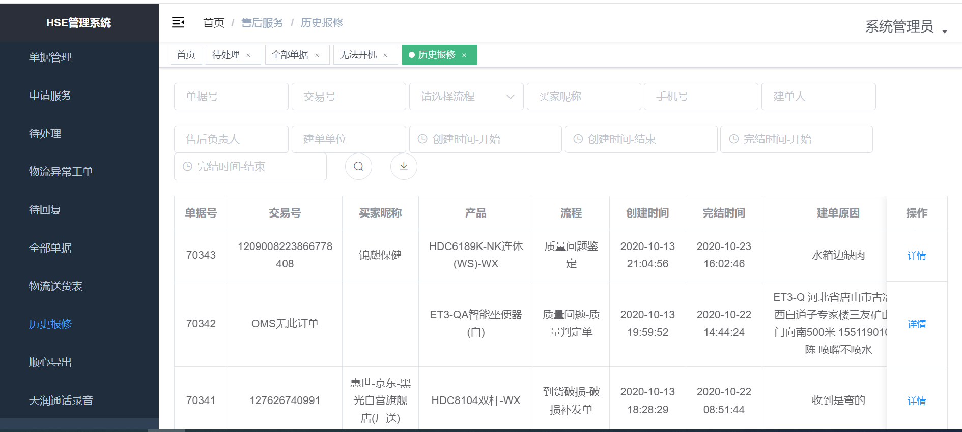Open 详情 for order 70341

(x=917, y=401)
